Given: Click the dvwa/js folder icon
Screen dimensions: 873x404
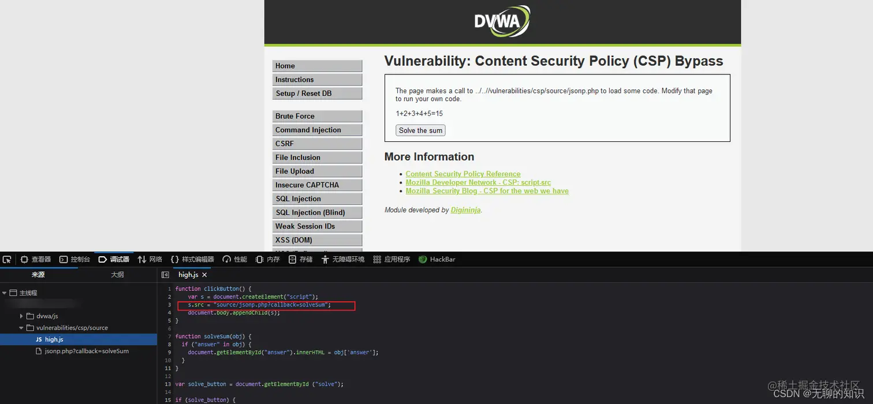Looking at the screenshot, I should tap(31, 316).
